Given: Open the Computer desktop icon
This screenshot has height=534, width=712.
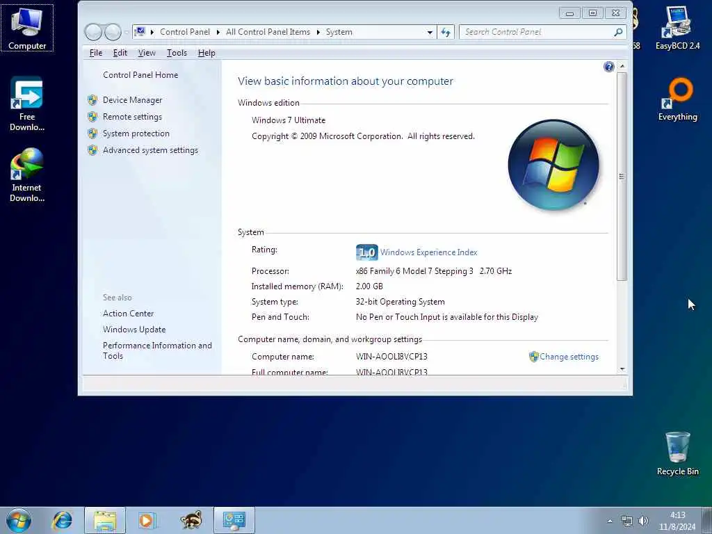Looking at the screenshot, I should point(27,28).
